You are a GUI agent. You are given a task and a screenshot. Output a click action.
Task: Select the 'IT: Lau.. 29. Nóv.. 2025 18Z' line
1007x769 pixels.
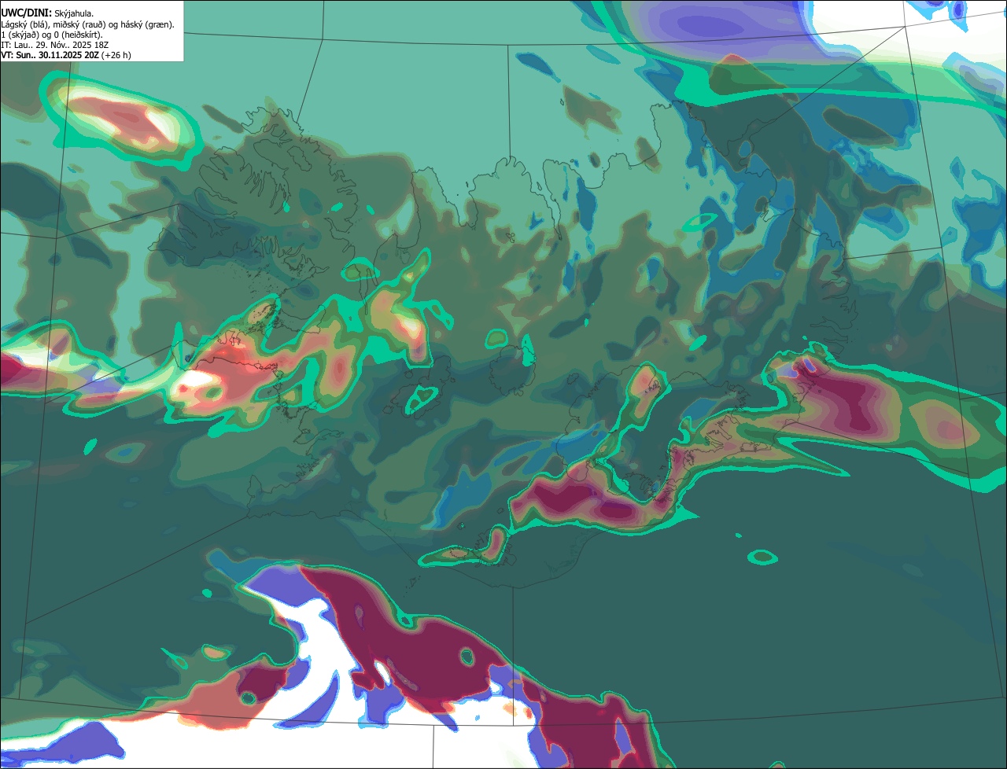pyautogui.click(x=54, y=45)
